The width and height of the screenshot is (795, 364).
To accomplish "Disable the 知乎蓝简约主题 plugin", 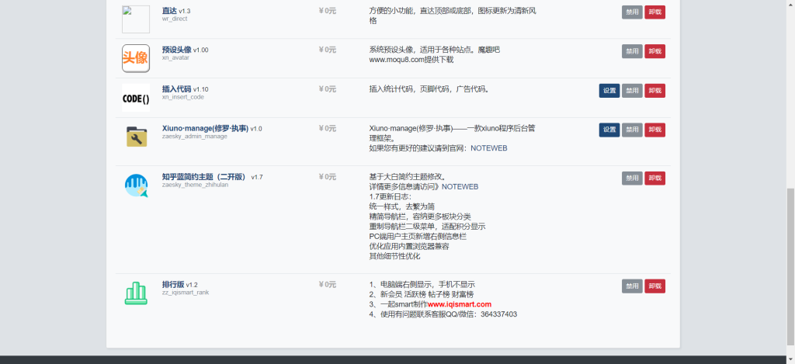I will tap(632, 179).
